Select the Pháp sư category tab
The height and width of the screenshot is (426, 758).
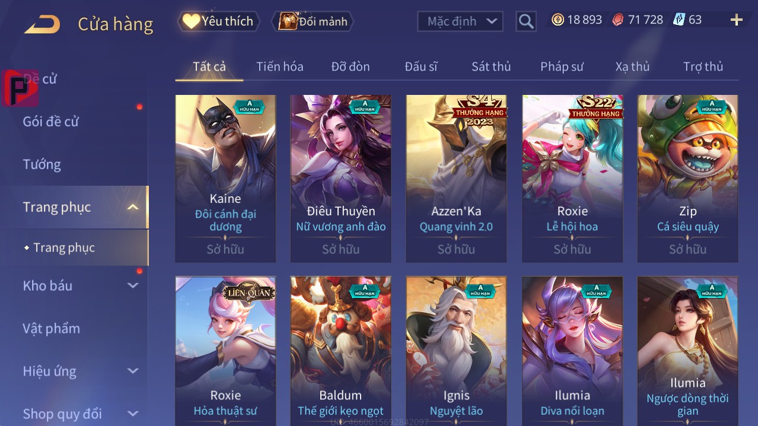tap(562, 66)
